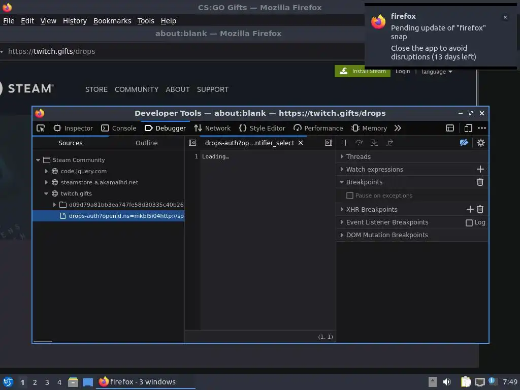Select the Sources tab

pos(70,143)
